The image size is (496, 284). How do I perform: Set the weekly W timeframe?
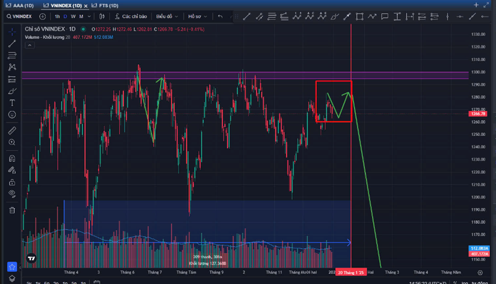click(x=73, y=16)
